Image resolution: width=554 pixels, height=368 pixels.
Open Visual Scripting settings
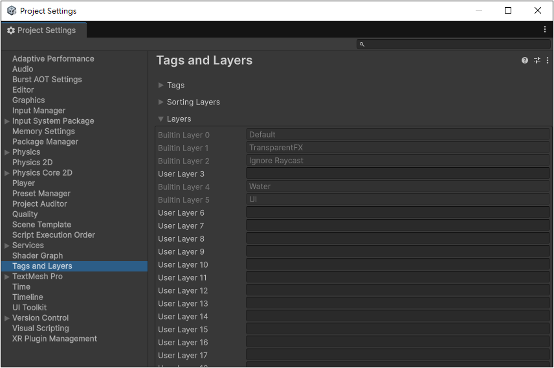41,328
